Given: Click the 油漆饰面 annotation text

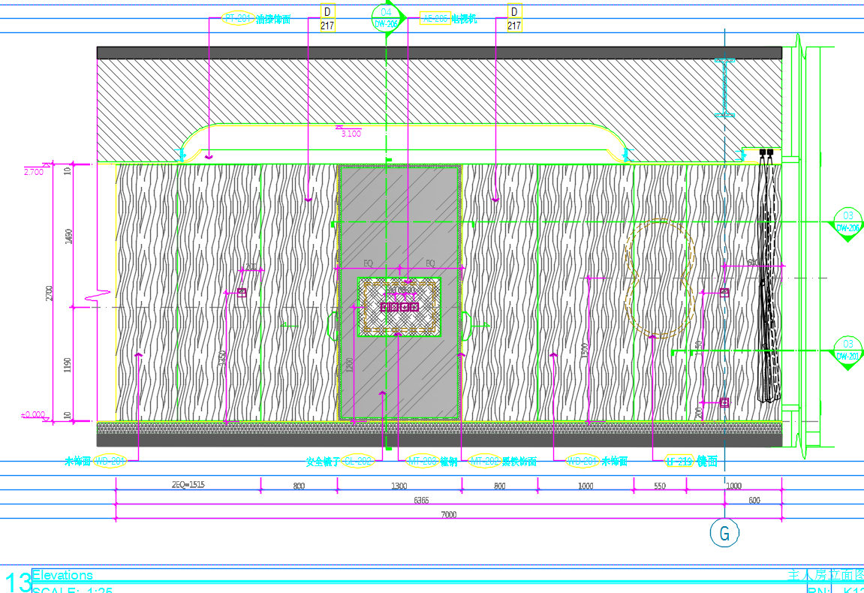Looking at the screenshot, I should (273, 20).
